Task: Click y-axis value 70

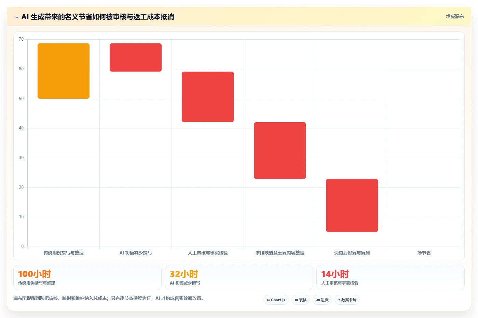Action: click(21, 39)
